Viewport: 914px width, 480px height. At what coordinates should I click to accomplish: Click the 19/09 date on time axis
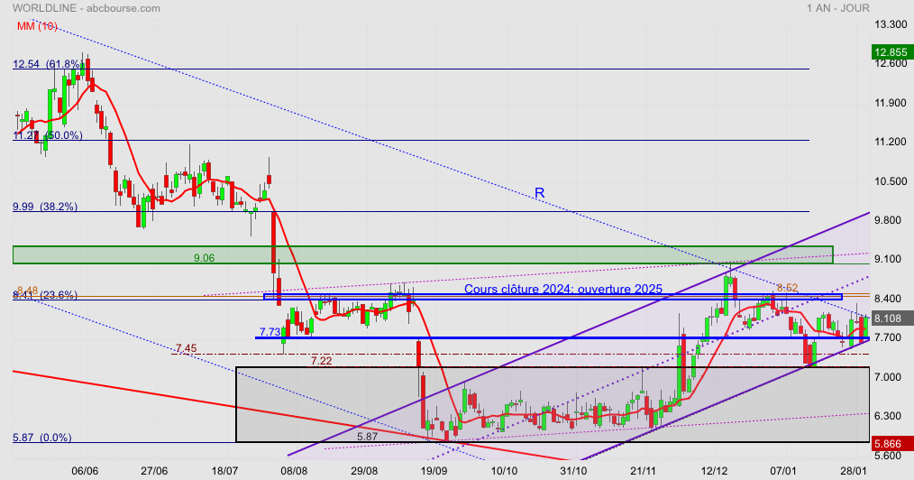(x=434, y=471)
